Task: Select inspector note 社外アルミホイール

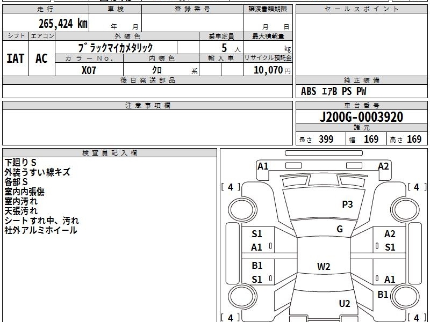Action: 41,230
